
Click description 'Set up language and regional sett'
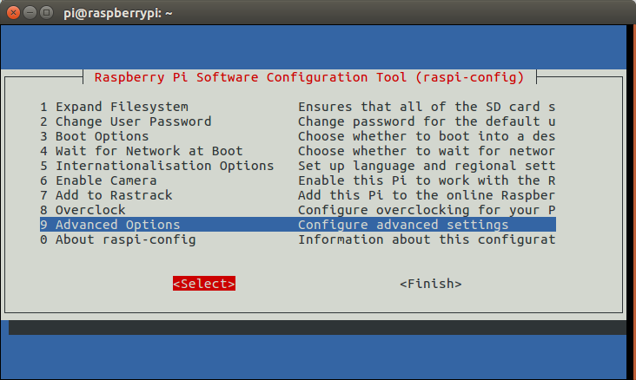click(427, 166)
